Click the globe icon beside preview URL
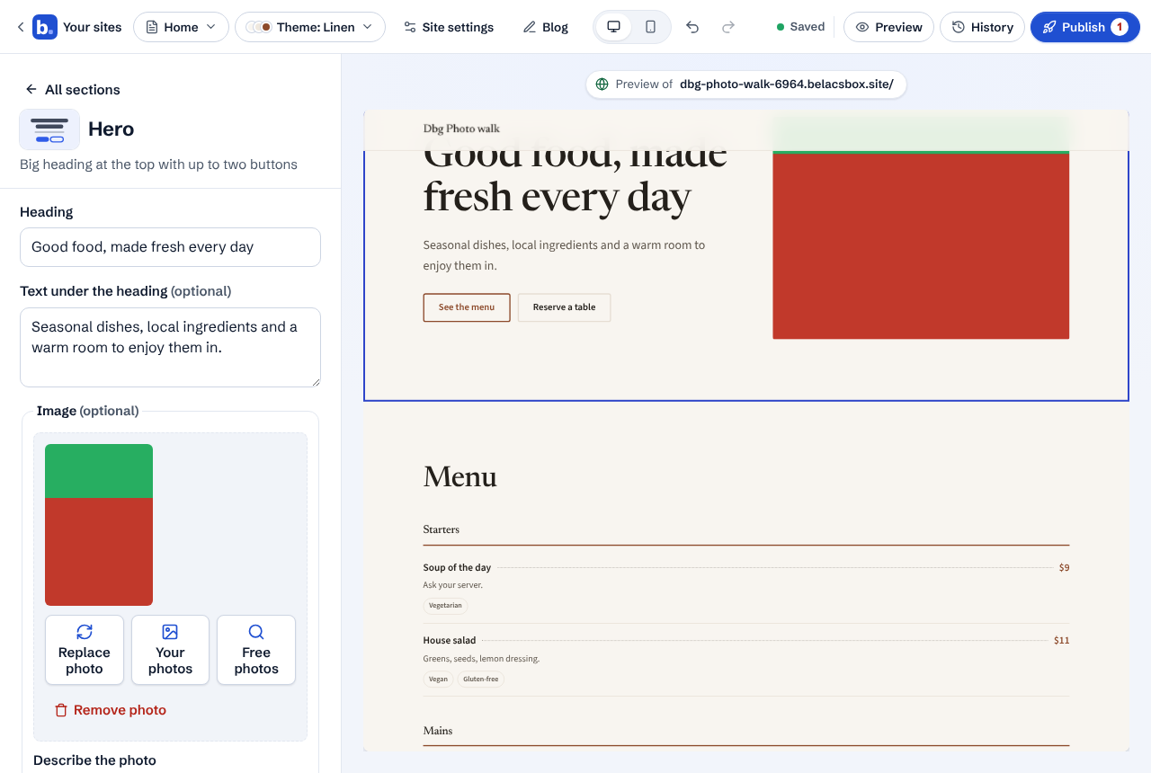1151x773 pixels. click(x=602, y=84)
